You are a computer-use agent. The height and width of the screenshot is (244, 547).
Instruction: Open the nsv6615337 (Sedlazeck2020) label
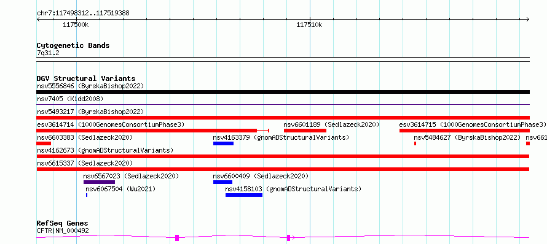click(85, 163)
